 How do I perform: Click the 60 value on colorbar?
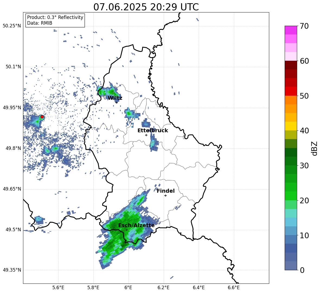pos(304,61)
